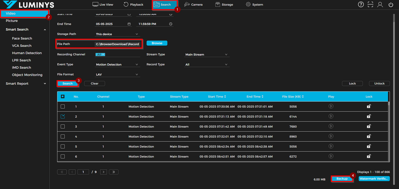Click the Browse button

[157, 43]
